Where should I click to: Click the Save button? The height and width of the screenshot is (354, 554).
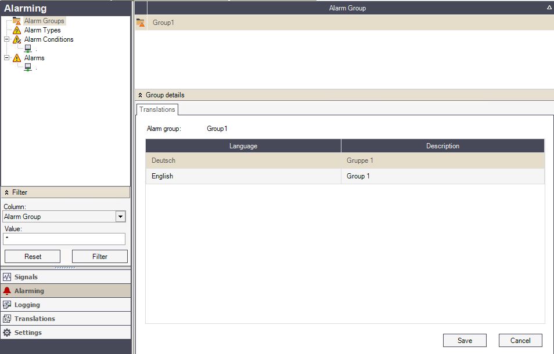(465, 341)
